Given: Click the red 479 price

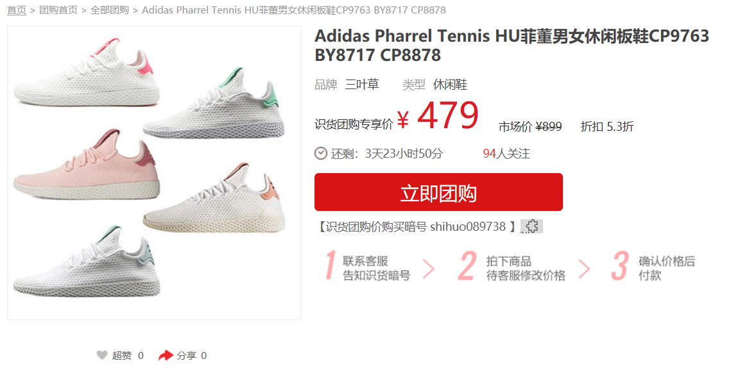Looking at the screenshot, I should [x=447, y=116].
